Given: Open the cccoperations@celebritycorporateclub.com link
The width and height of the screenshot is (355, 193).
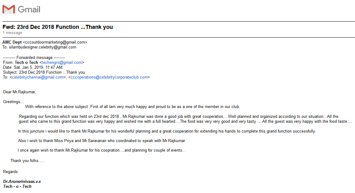Looking at the screenshot, I should pos(109,77).
